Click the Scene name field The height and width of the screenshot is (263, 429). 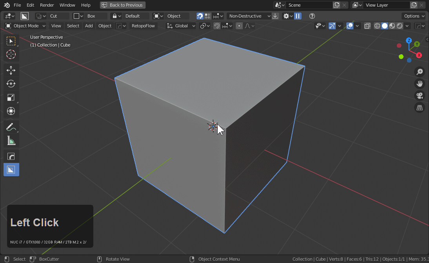point(309,5)
